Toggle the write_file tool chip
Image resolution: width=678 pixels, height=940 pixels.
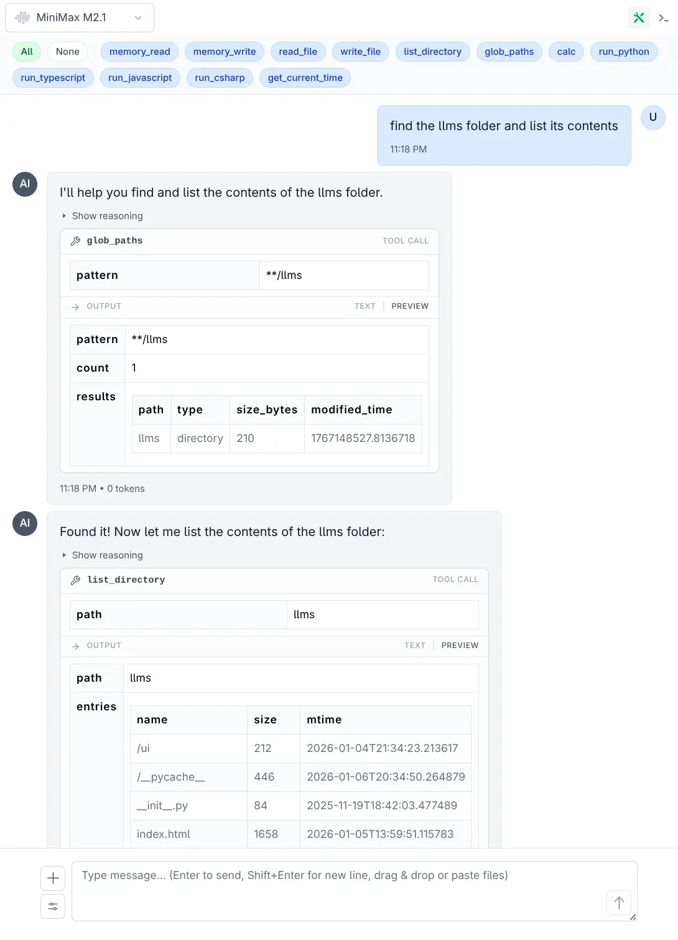point(360,52)
